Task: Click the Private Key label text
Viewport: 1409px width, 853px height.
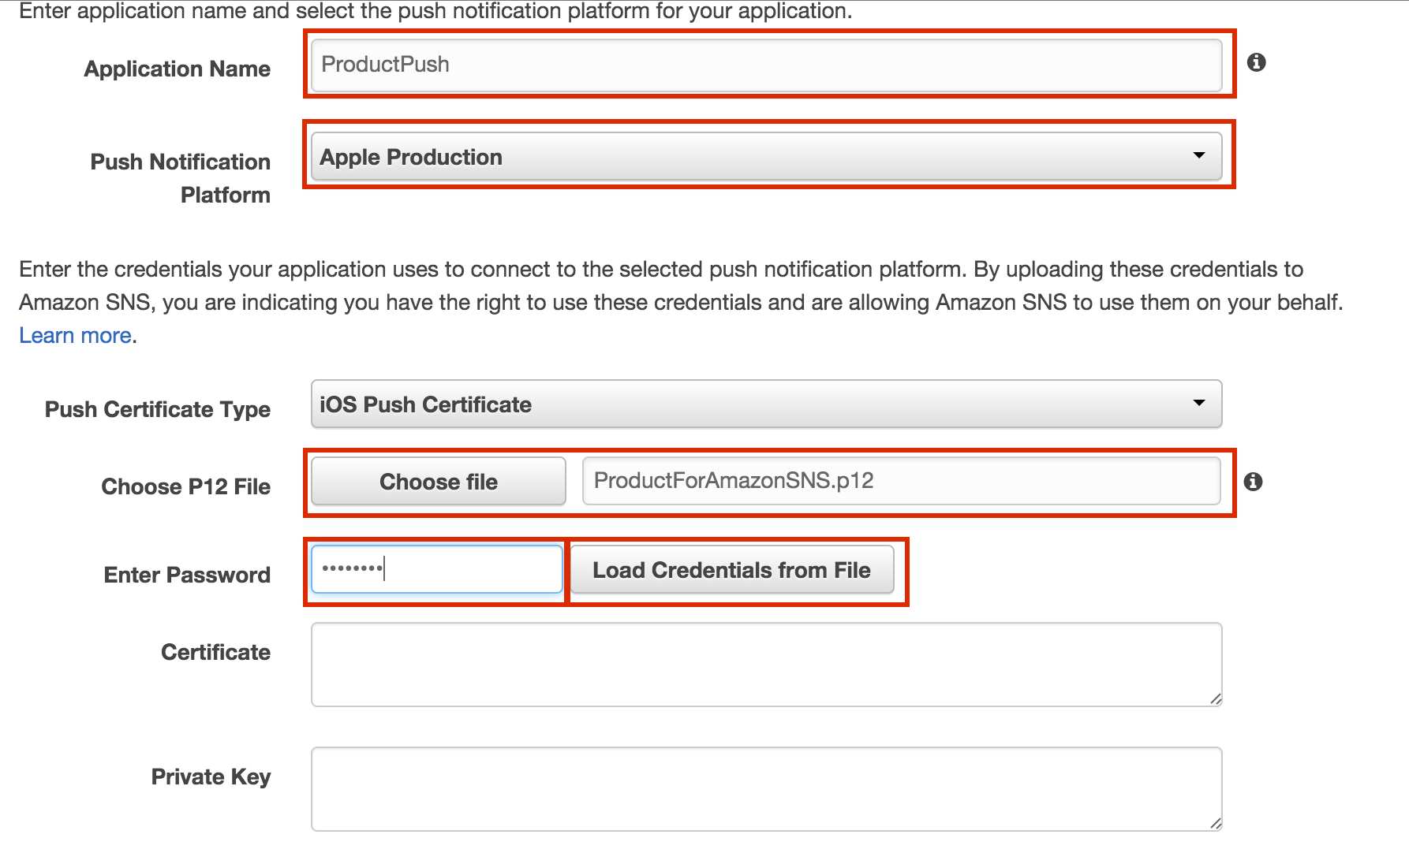Action: coord(211,777)
